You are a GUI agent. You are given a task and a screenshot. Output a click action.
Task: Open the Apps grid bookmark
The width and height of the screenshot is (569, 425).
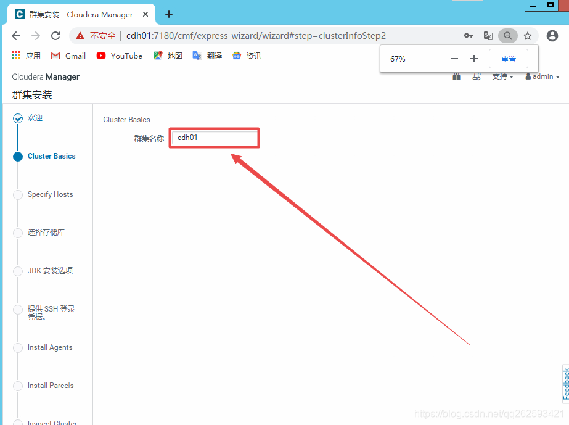click(26, 56)
